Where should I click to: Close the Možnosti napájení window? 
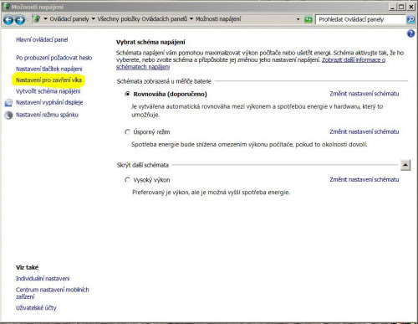[x=410, y=7]
